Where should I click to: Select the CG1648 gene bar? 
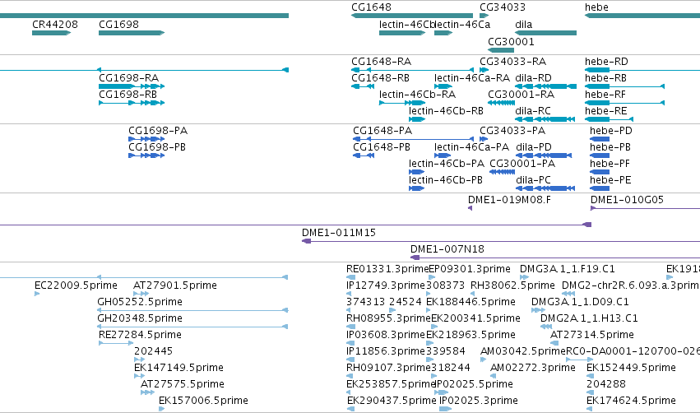click(412, 16)
